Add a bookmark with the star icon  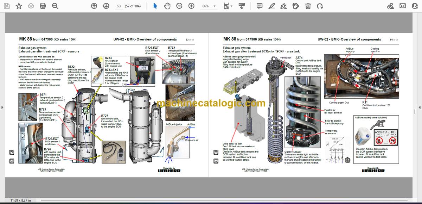[x=19, y=6]
